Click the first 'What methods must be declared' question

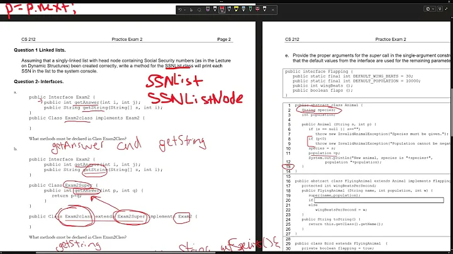pos(77,138)
